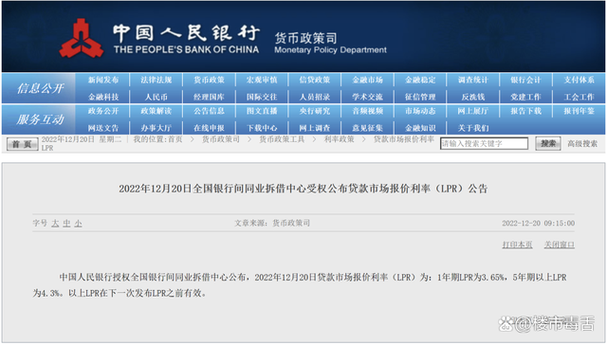Image resolution: width=607 pixels, height=345 pixels.
Task: Open the 关于我们 link
Action: (x=473, y=128)
